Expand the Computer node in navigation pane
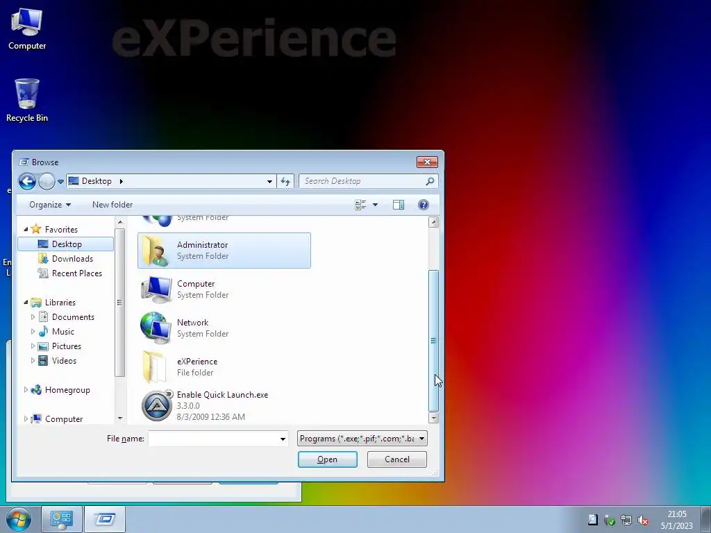Viewport: 711px width, 533px height. pyautogui.click(x=26, y=418)
